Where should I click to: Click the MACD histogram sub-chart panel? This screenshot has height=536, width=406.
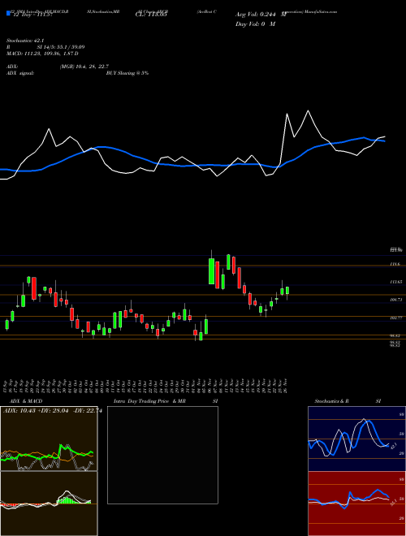pyautogui.click(x=49, y=504)
